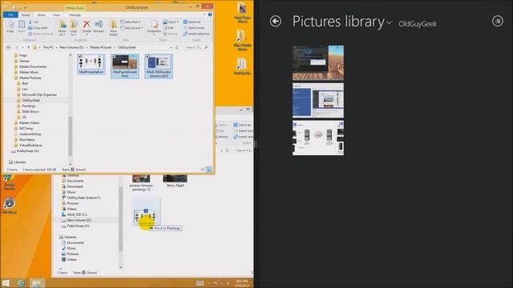
Task: Click Copy path in the Clipboard group
Action: click(x=38, y=28)
